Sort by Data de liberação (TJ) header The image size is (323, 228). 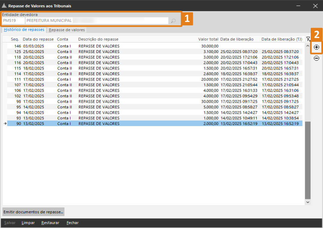(282, 39)
